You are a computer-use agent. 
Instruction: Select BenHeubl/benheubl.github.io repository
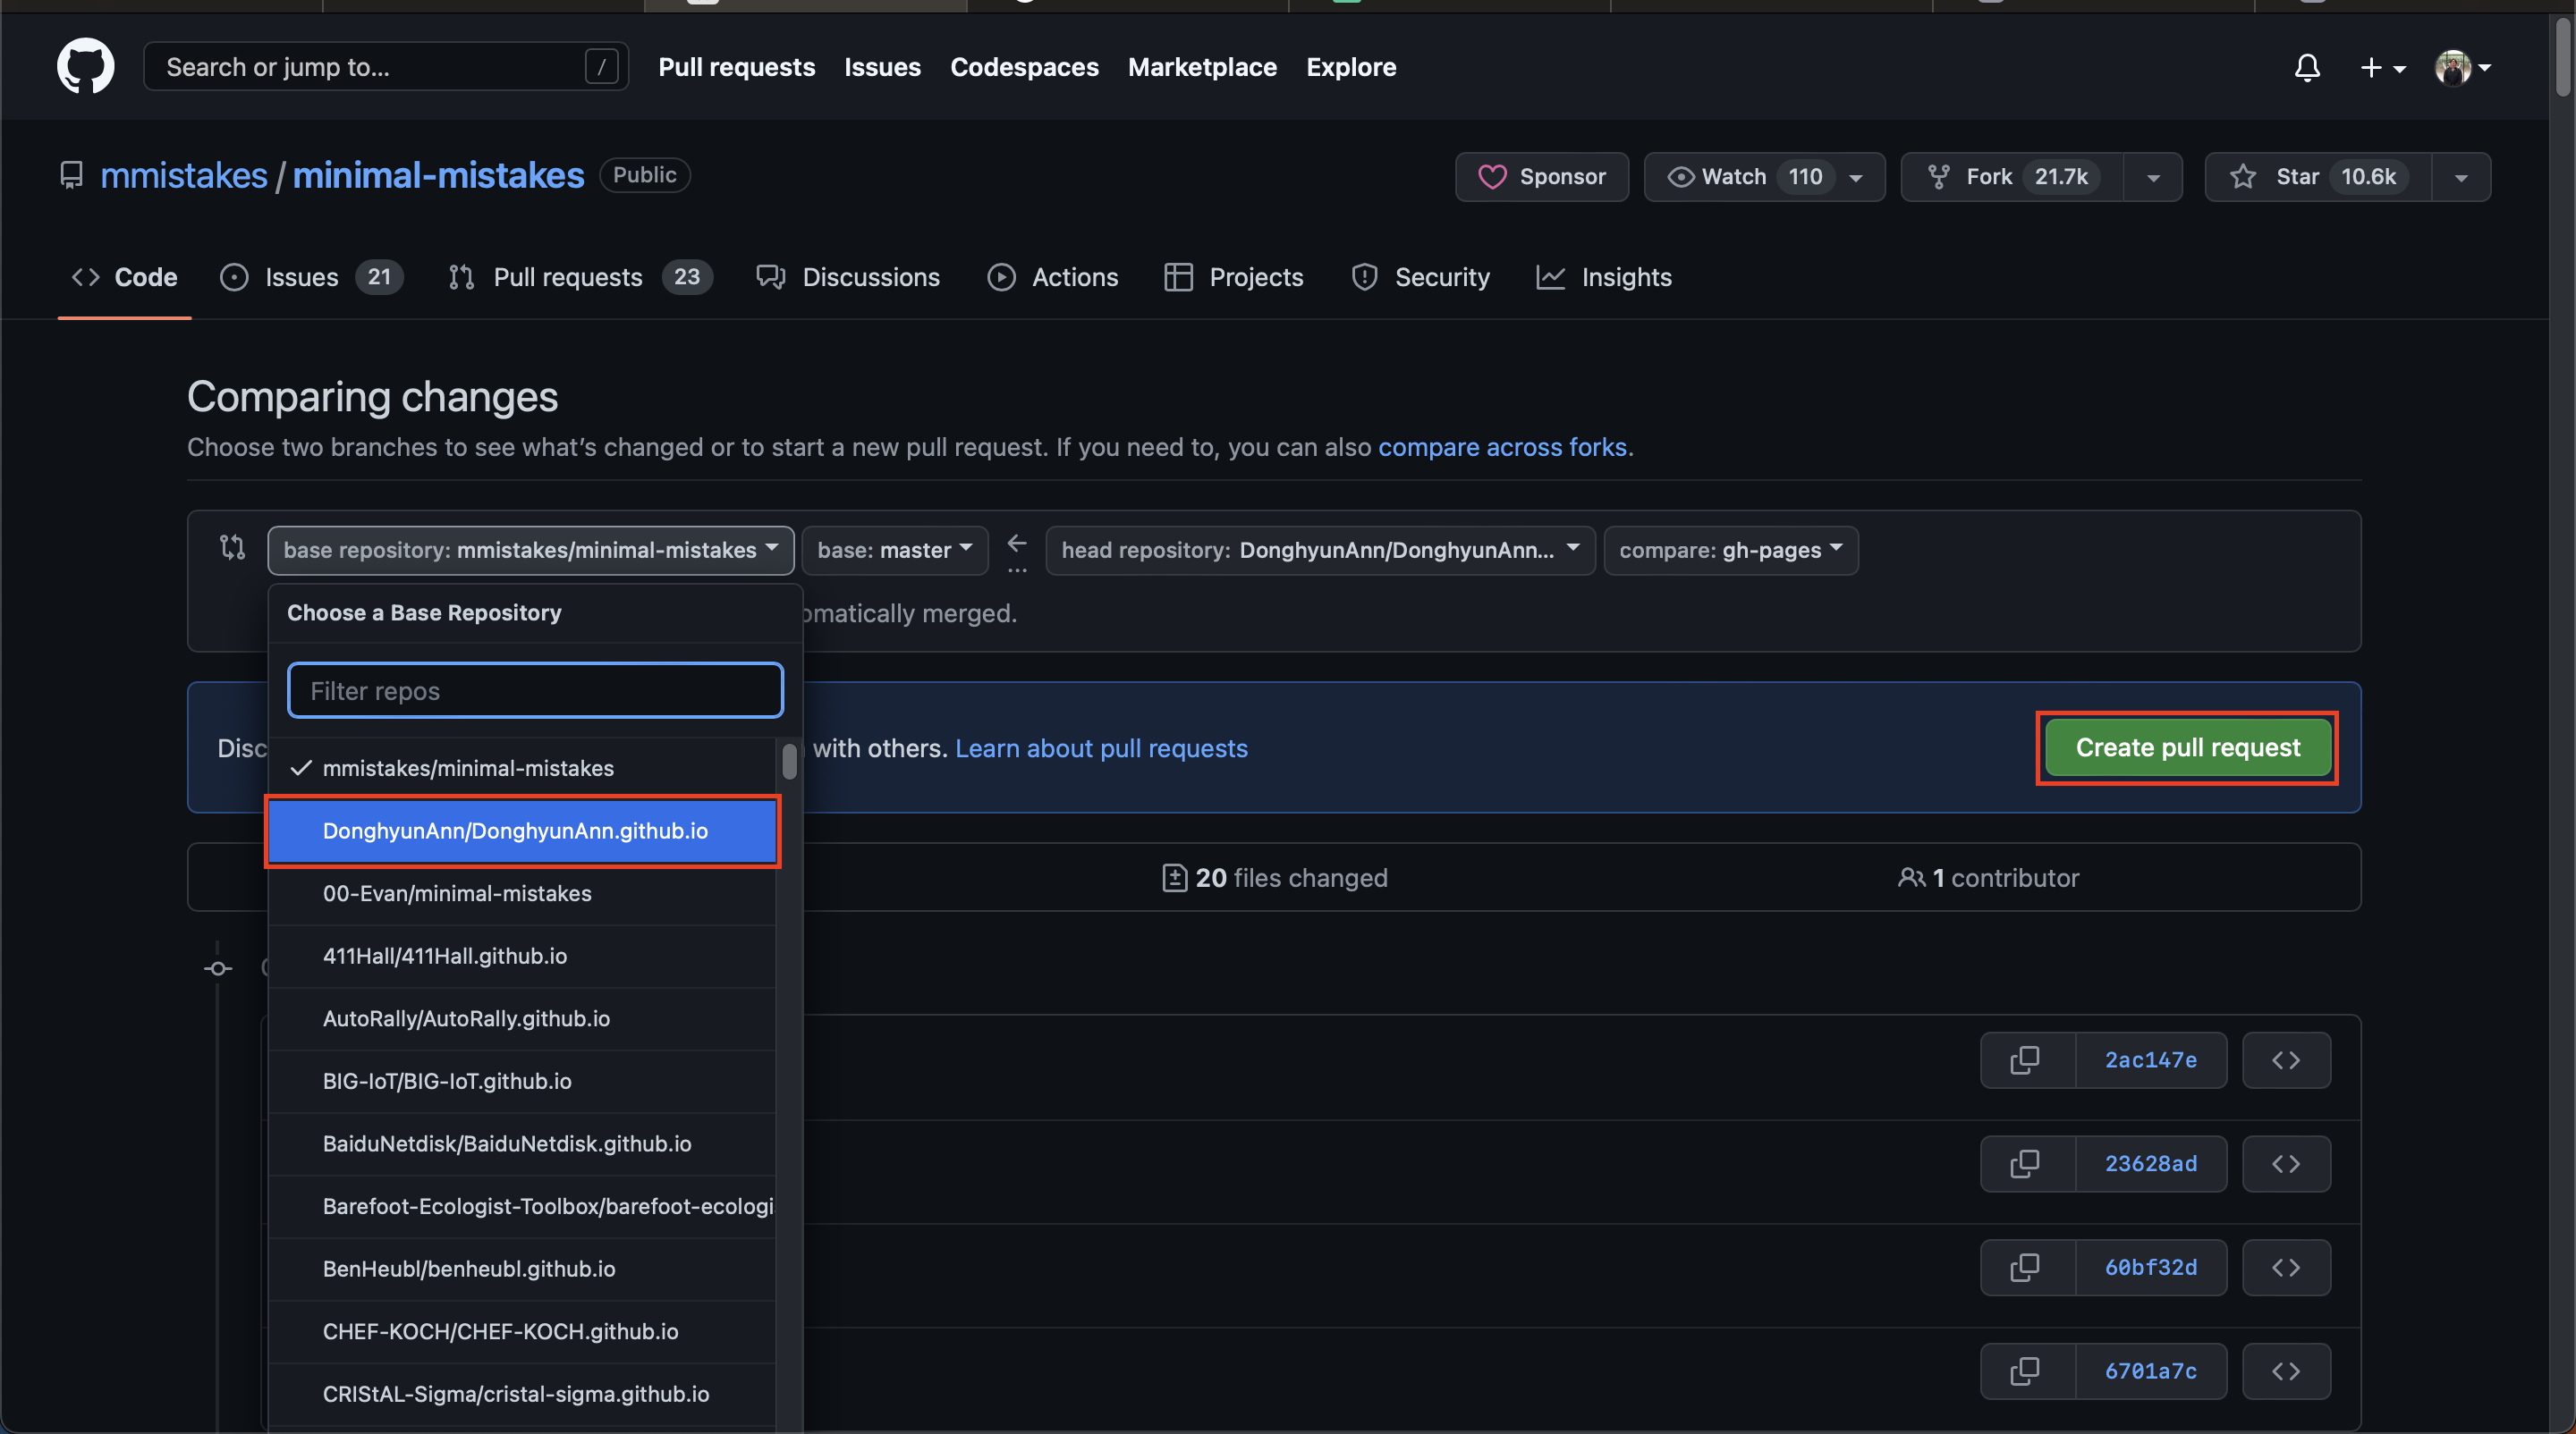click(x=522, y=1268)
